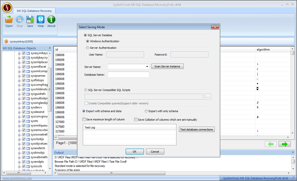Uncheck the sysbinobjs object
Screen dimensions: 297x181
[x=23, y=153]
